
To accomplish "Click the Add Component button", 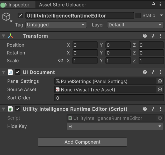I will tap(82, 142).
